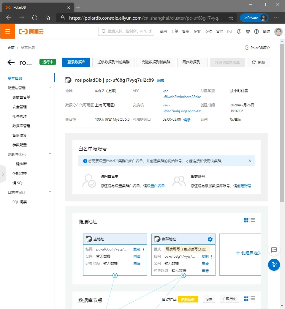Screen dimensions: 285x309
Task: Collapse the 诊断与优化 menu section
Action: click(50, 154)
